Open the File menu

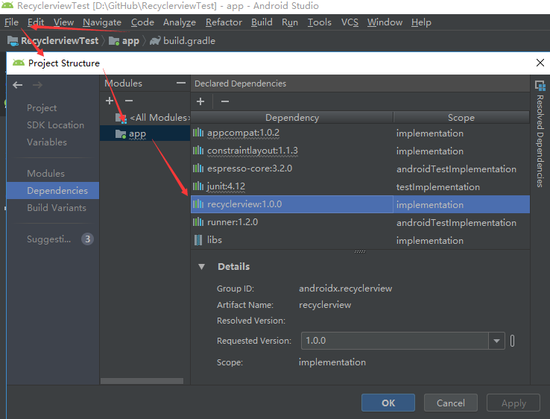click(11, 22)
